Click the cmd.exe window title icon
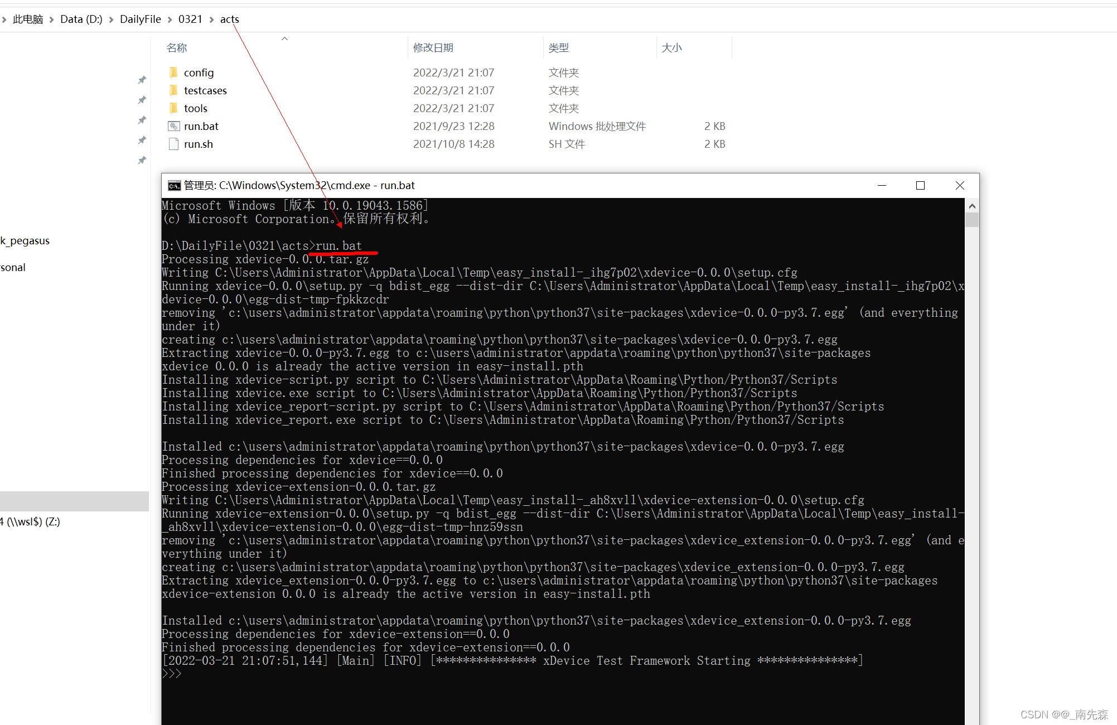Image resolution: width=1117 pixels, height=725 pixels. pyautogui.click(x=175, y=186)
